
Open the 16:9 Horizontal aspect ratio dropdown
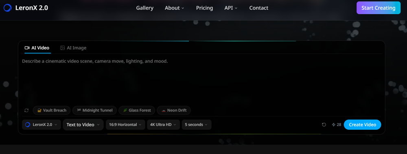tap(125, 124)
